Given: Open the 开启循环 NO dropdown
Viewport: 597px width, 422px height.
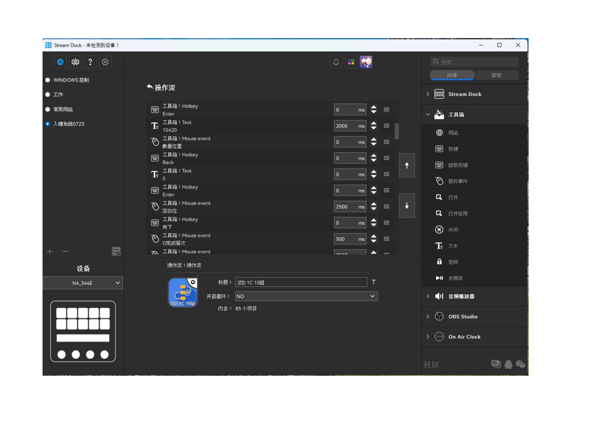Looking at the screenshot, I should click(306, 296).
